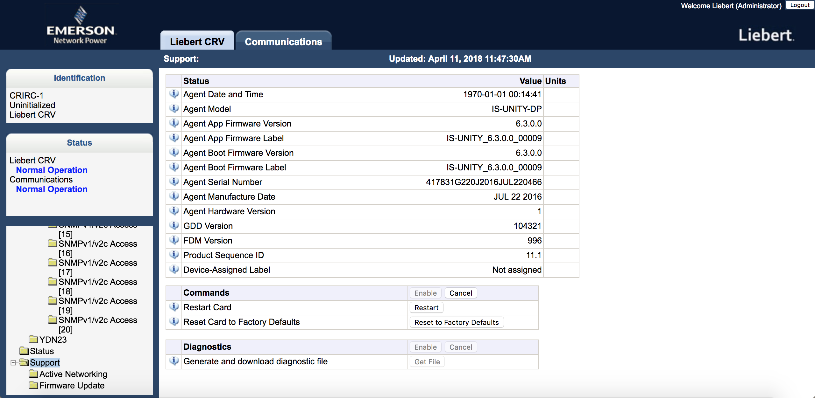Switch to the Communications tab
This screenshot has width=815, height=398.
click(283, 41)
